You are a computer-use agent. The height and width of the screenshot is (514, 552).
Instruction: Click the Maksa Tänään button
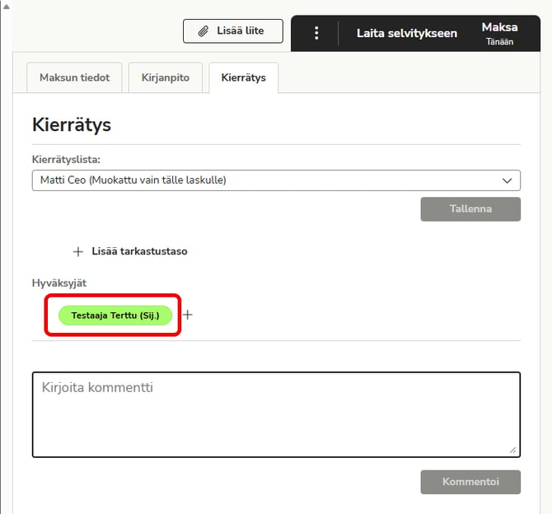point(499,34)
